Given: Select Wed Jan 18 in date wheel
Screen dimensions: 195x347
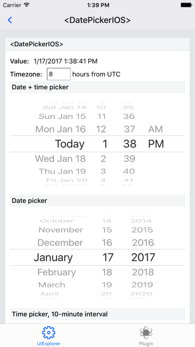Looking at the screenshot, I should [60, 159].
